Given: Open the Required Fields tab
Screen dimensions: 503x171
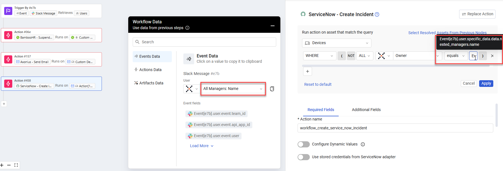Looking at the screenshot, I should coord(321,110).
